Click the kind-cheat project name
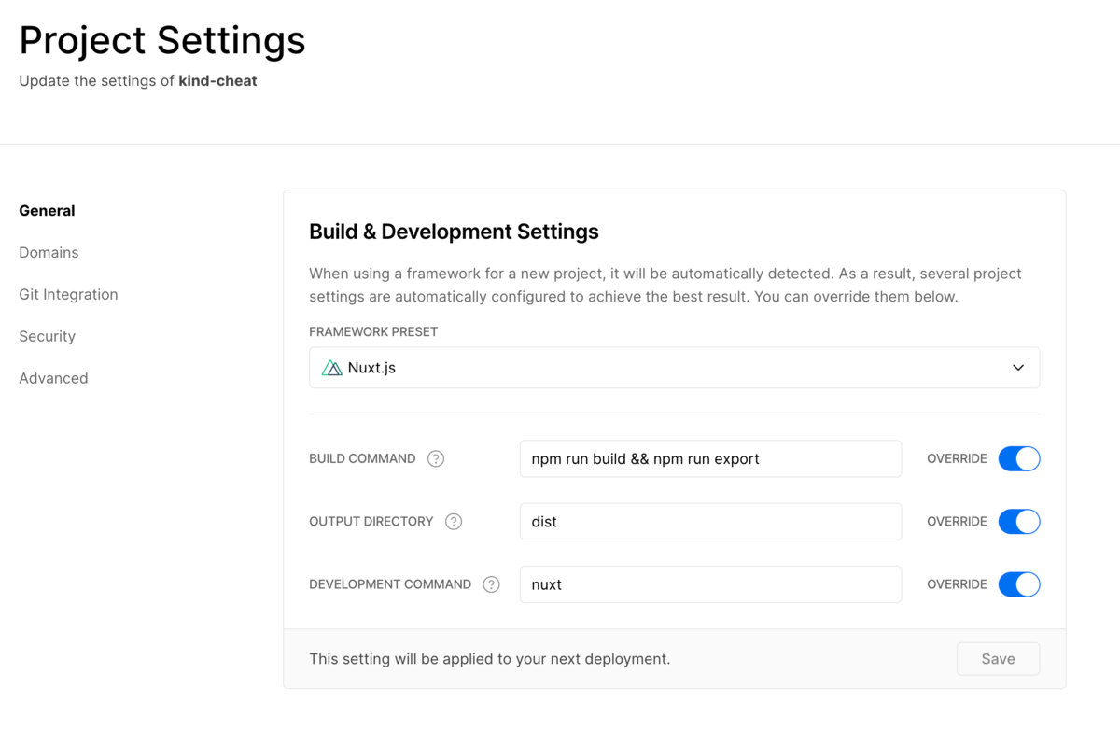This screenshot has height=730, width=1120. click(217, 81)
